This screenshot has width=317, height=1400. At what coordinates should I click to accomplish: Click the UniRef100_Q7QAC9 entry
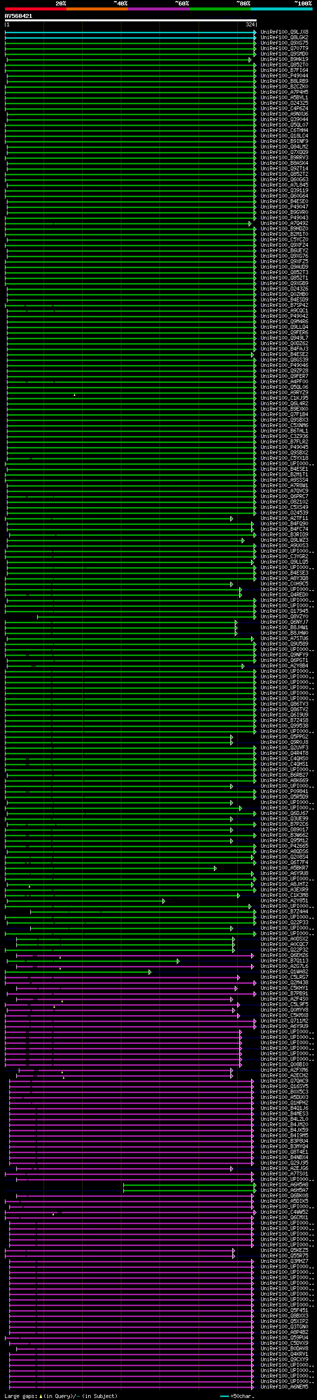[x=284, y=1081]
